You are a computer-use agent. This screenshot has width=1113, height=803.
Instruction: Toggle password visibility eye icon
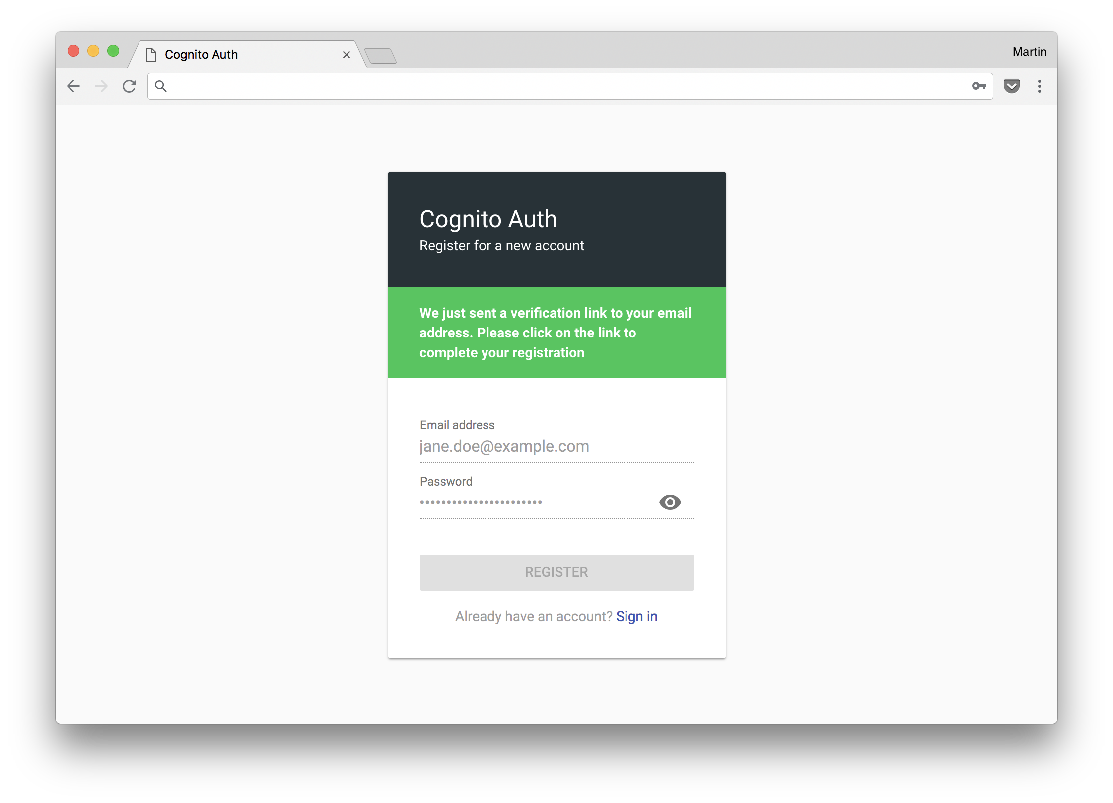[x=670, y=502]
